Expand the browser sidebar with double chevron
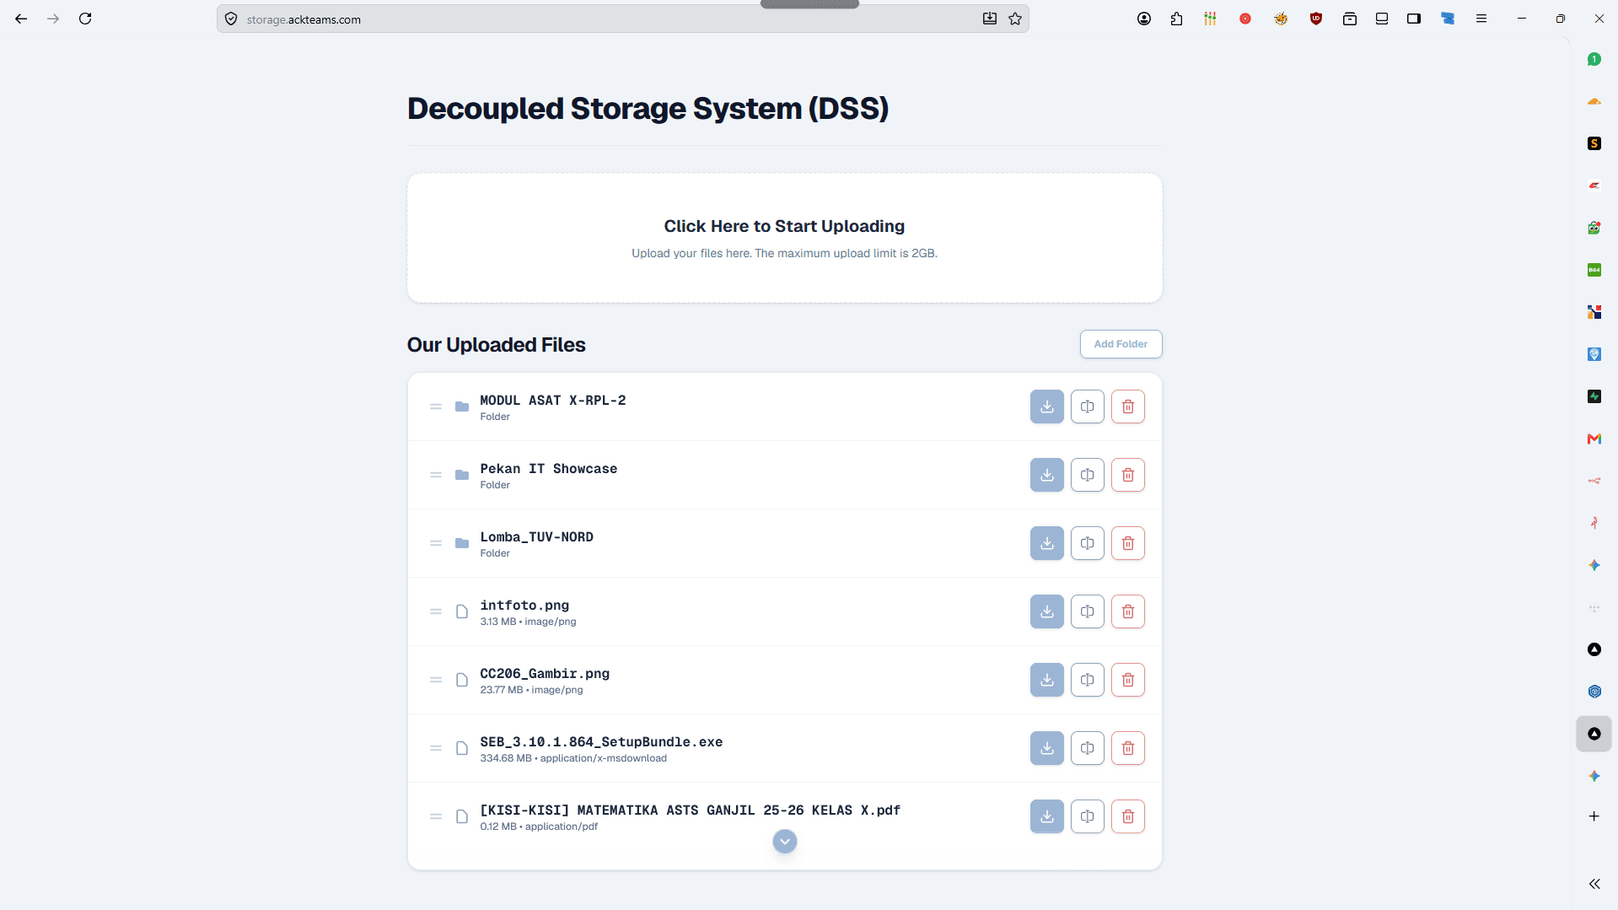This screenshot has width=1618, height=910. click(x=1594, y=884)
